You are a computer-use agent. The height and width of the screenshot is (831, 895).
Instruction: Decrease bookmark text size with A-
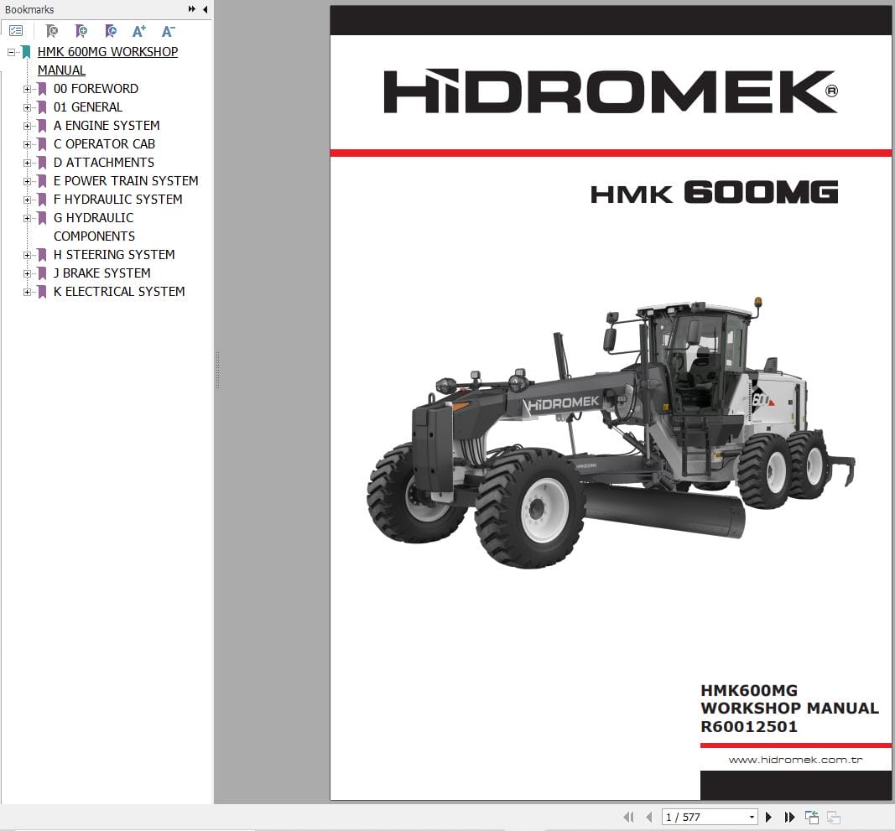(168, 31)
